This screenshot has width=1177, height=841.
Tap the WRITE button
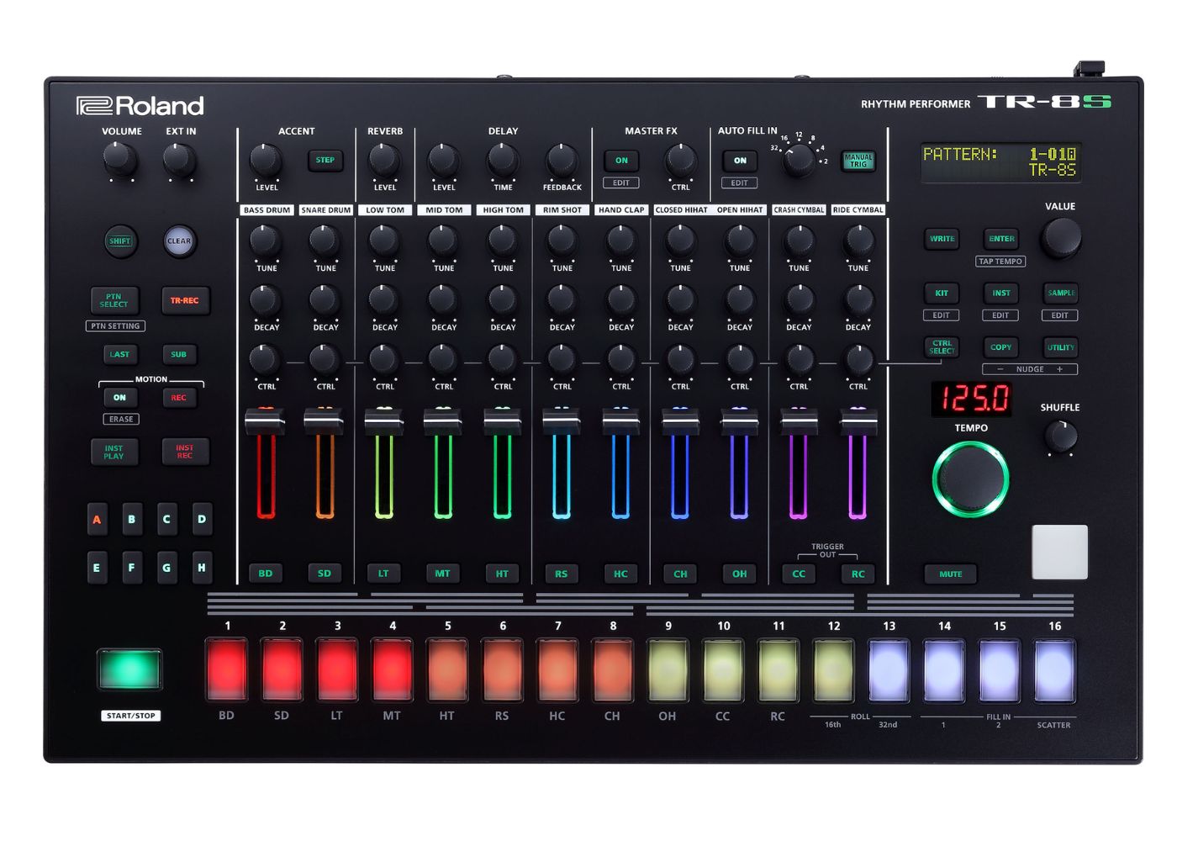pyautogui.click(x=942, y=239)
